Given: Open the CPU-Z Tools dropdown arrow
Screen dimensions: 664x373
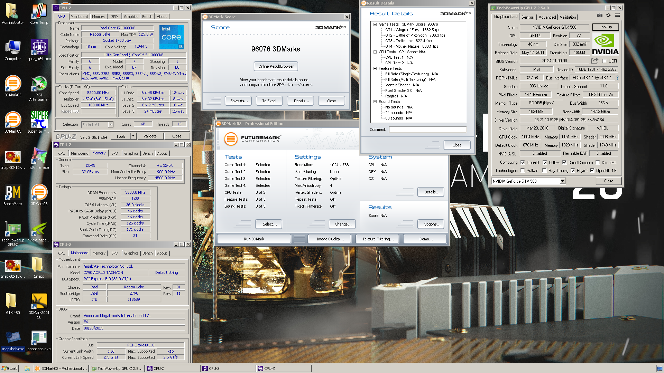Looking at the screenshot, I should 133,136.
